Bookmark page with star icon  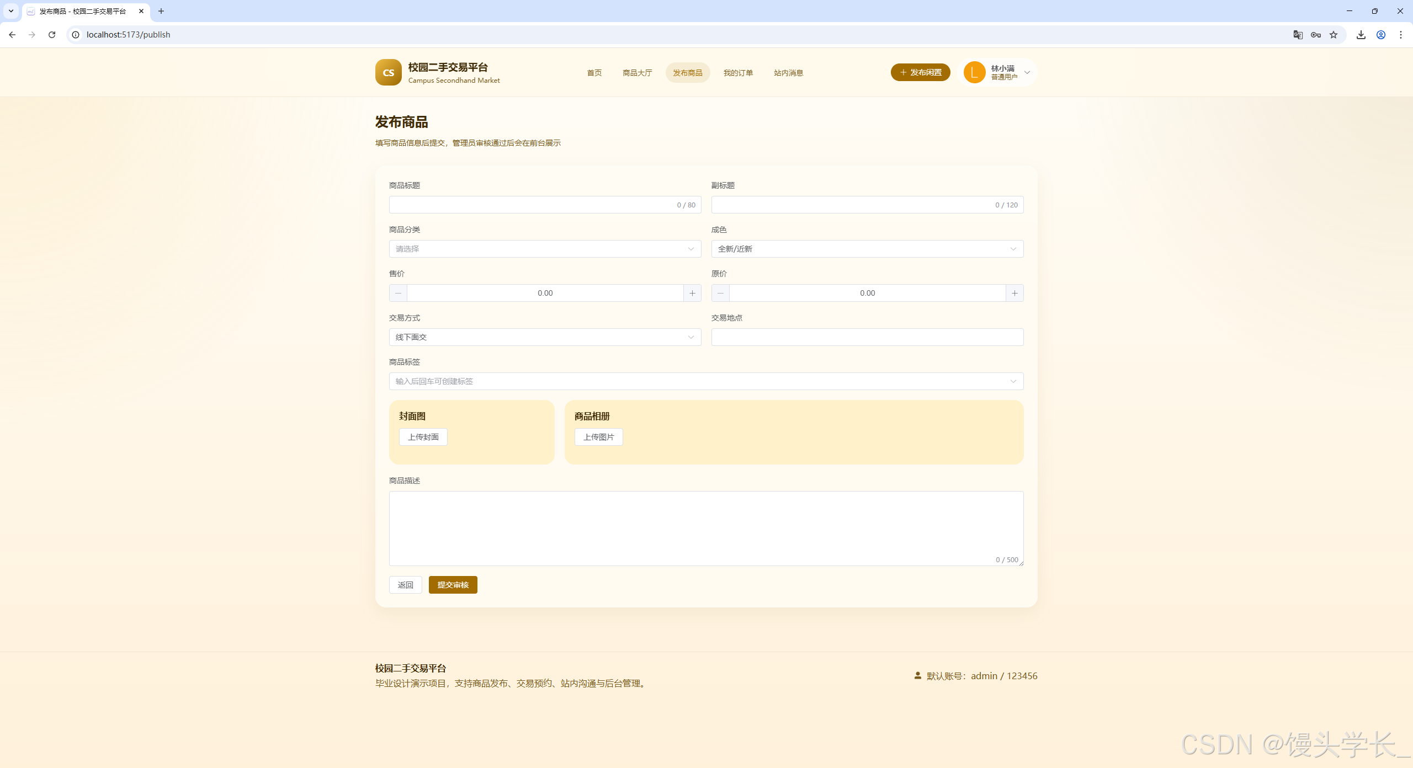pos(1334,35)
